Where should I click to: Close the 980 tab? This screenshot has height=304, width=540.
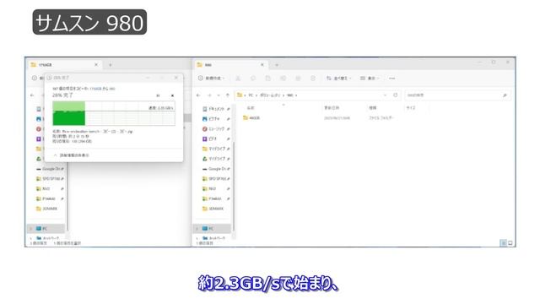tap(262, 65)
